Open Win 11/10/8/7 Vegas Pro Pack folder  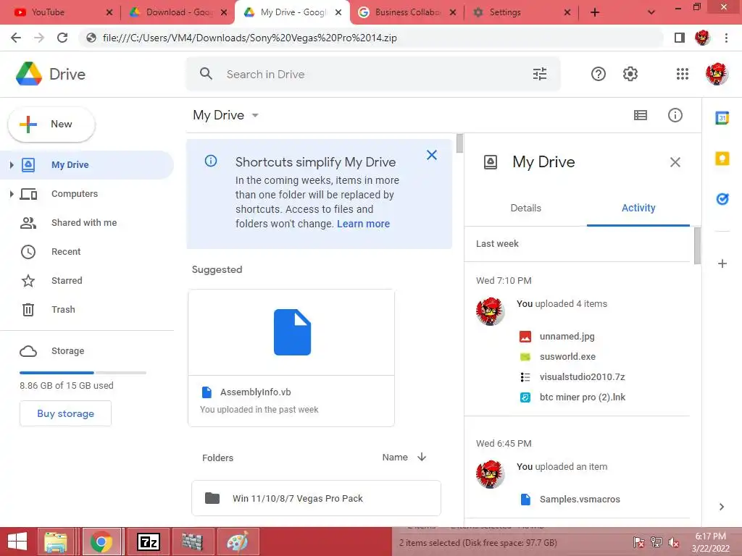point(316,498)
